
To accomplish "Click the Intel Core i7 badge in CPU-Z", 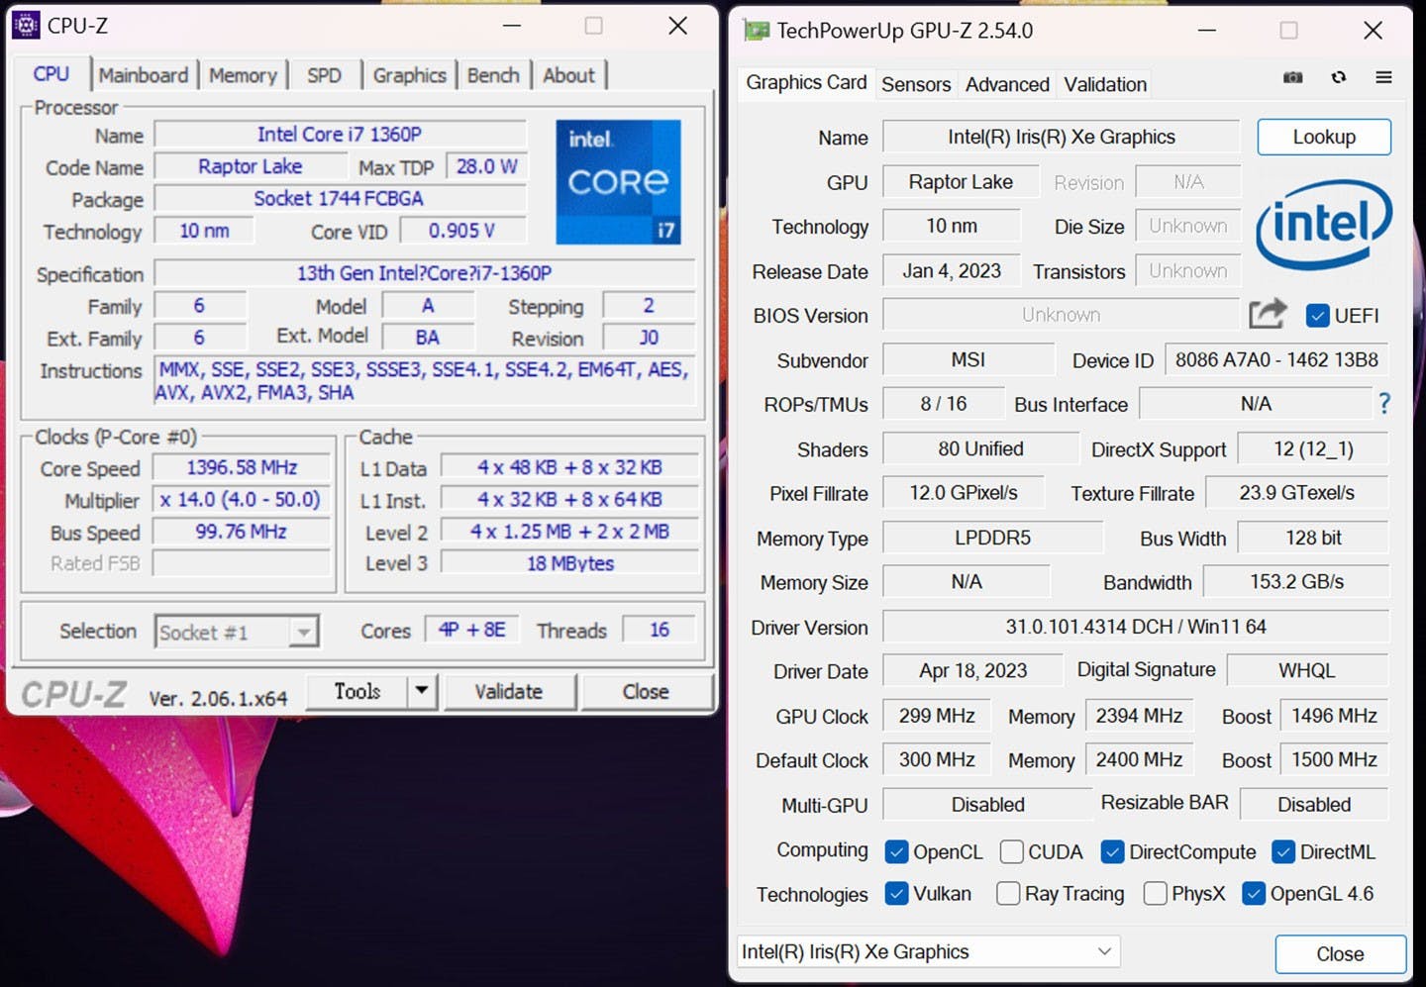I will coord(619,182).
